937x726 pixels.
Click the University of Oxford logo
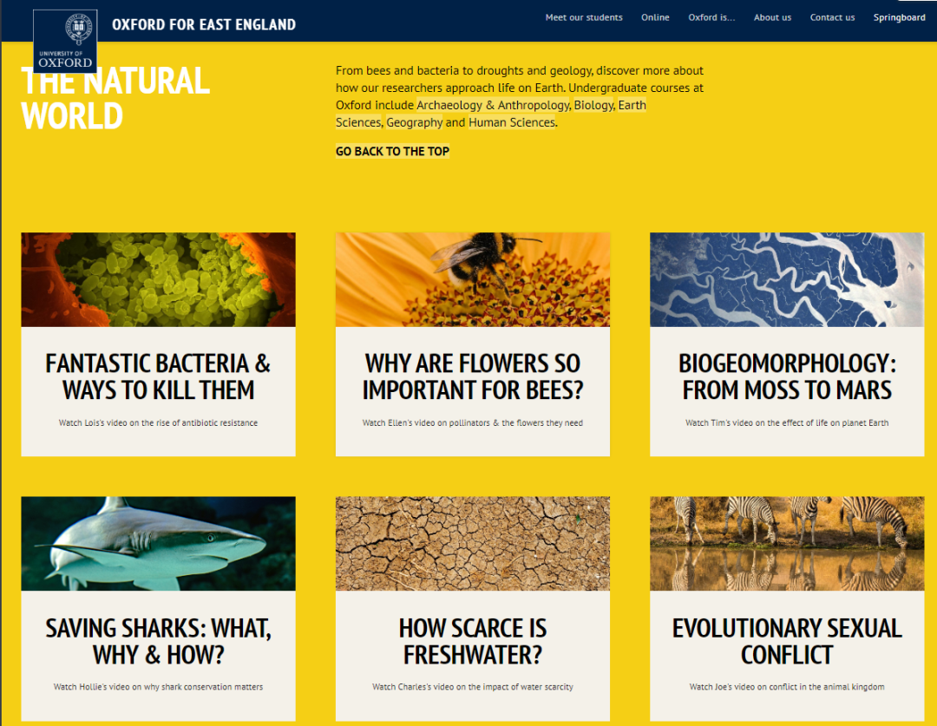point(64,40)
